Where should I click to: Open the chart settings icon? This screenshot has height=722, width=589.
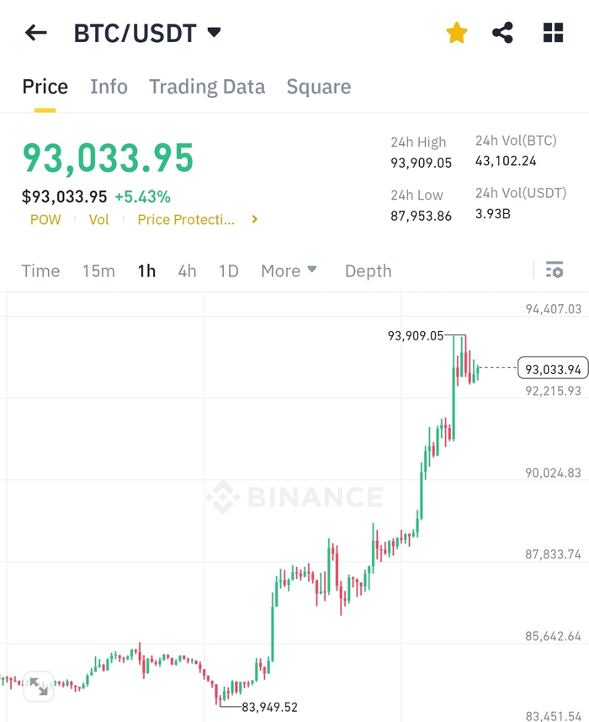[555, 270]
